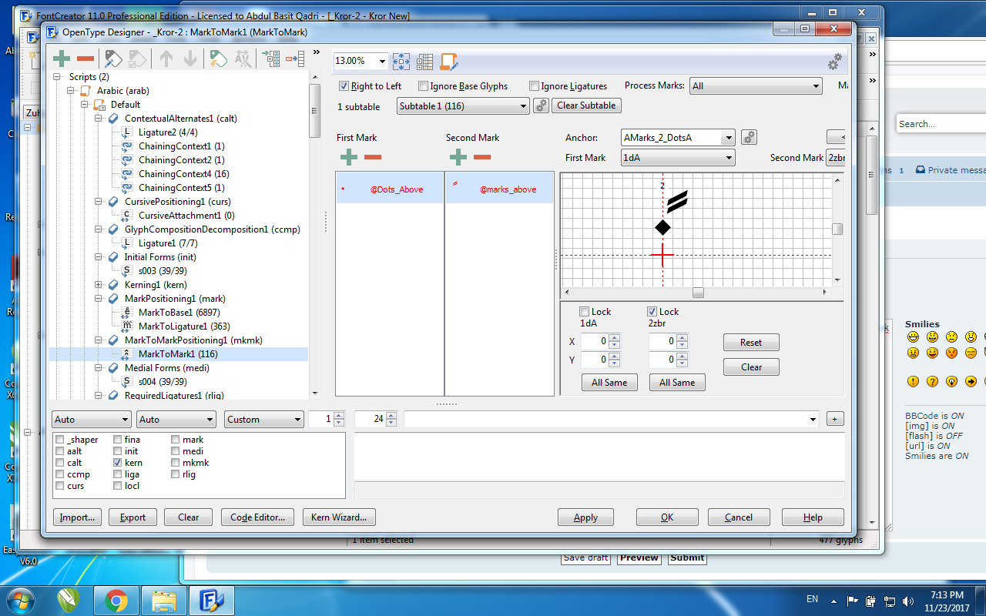
Task: Select MarkToBase1 (6897) in the tree
Action: [179, 313]
